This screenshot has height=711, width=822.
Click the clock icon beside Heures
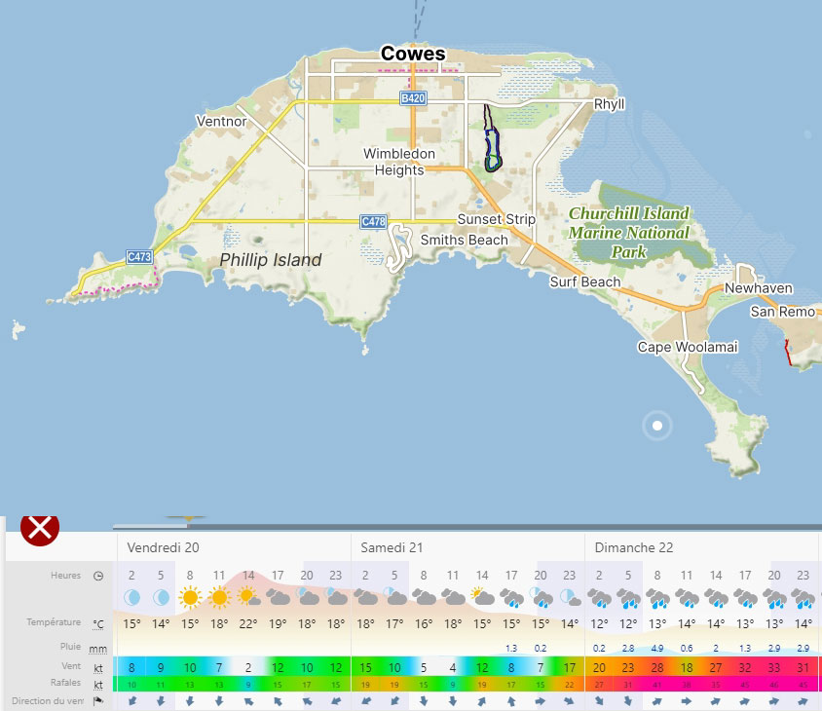[x=98, y=576]
